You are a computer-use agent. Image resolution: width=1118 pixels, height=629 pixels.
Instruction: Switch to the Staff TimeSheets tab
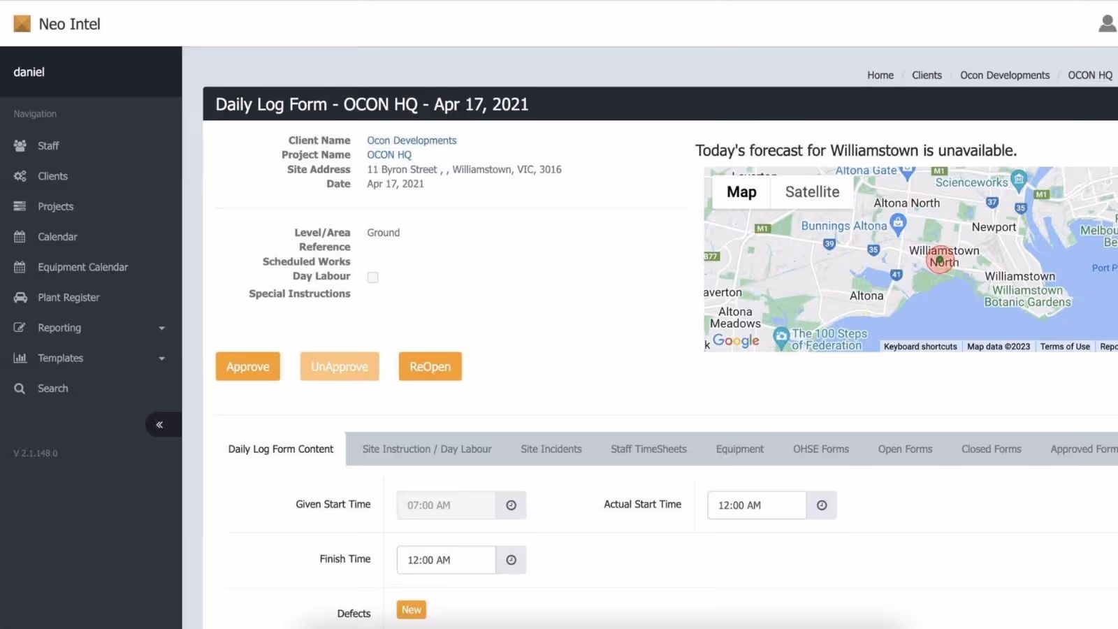tap(648, 449)
